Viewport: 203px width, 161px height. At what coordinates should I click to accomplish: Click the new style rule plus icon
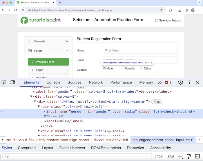tap(180, 156)
